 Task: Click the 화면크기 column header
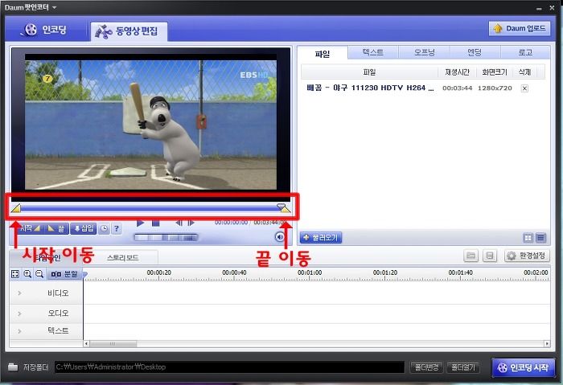495,72
